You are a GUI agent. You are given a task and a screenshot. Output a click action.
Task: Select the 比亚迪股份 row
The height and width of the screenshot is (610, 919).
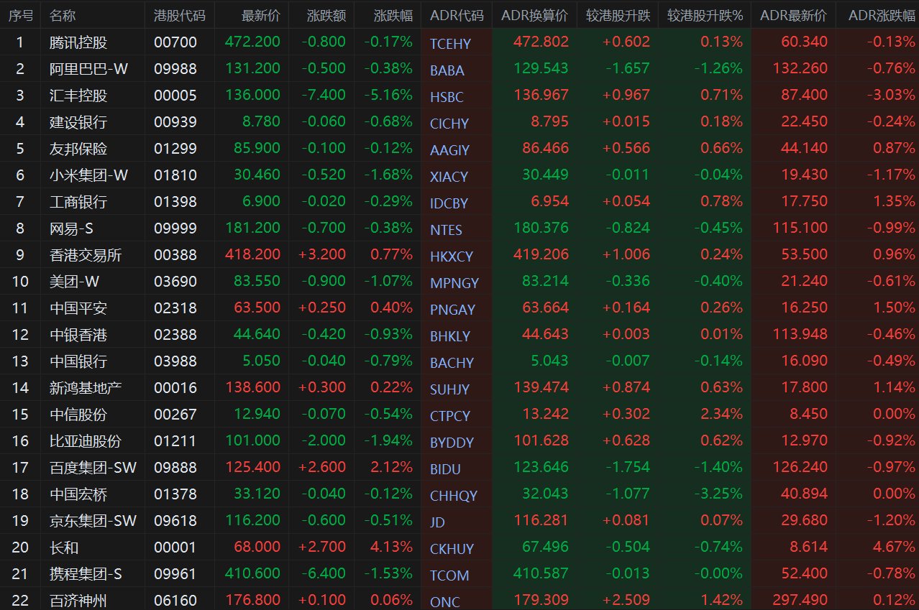click(460, 441)
